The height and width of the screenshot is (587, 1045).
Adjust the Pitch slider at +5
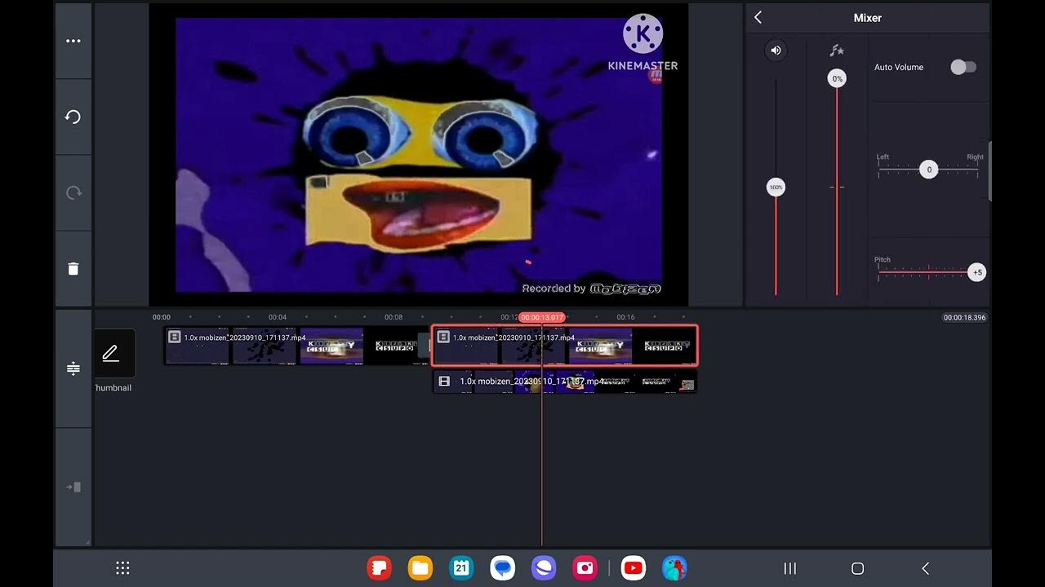click(976, 272)
